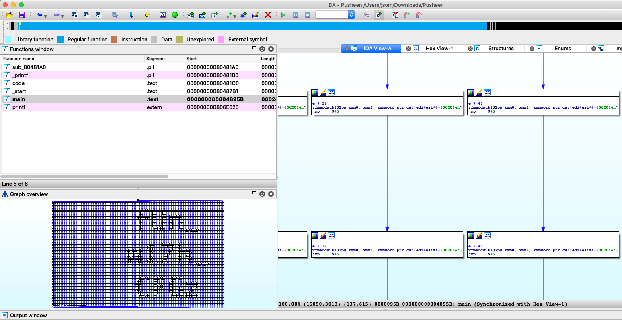
Task: Click the green circle toolbar icon
Action: coord(174,15)
